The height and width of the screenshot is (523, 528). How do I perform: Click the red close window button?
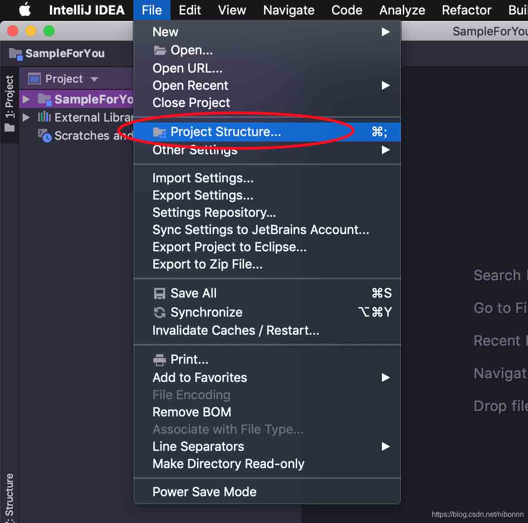coord(13,31)
